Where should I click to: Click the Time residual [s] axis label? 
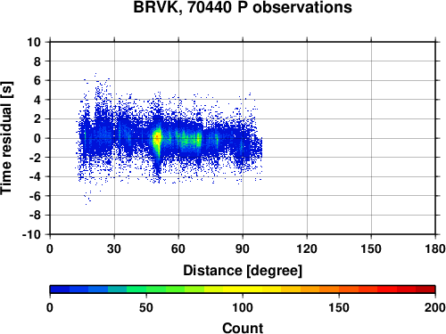click(6, 138)
